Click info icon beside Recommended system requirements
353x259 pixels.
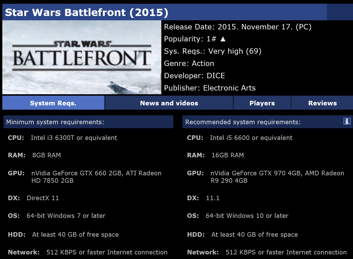pos(347,121)
